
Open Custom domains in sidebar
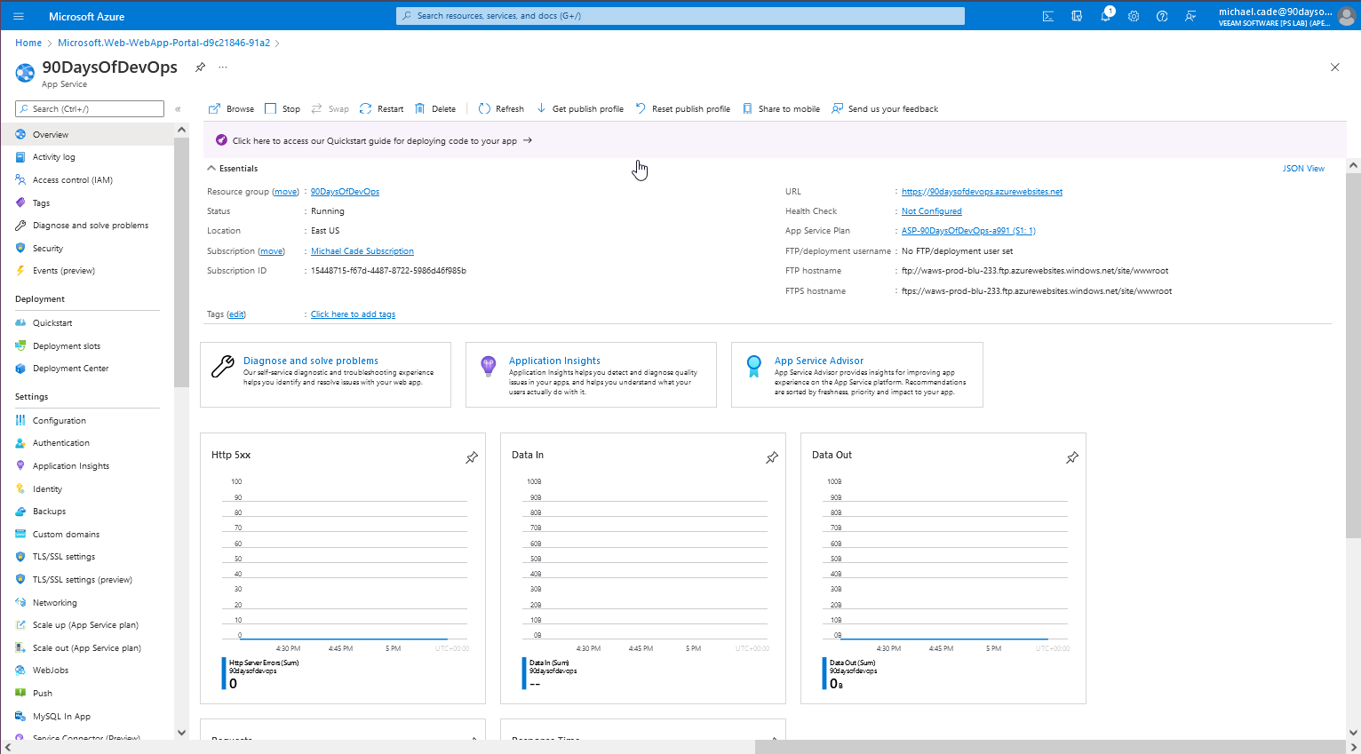pos(66,535)
